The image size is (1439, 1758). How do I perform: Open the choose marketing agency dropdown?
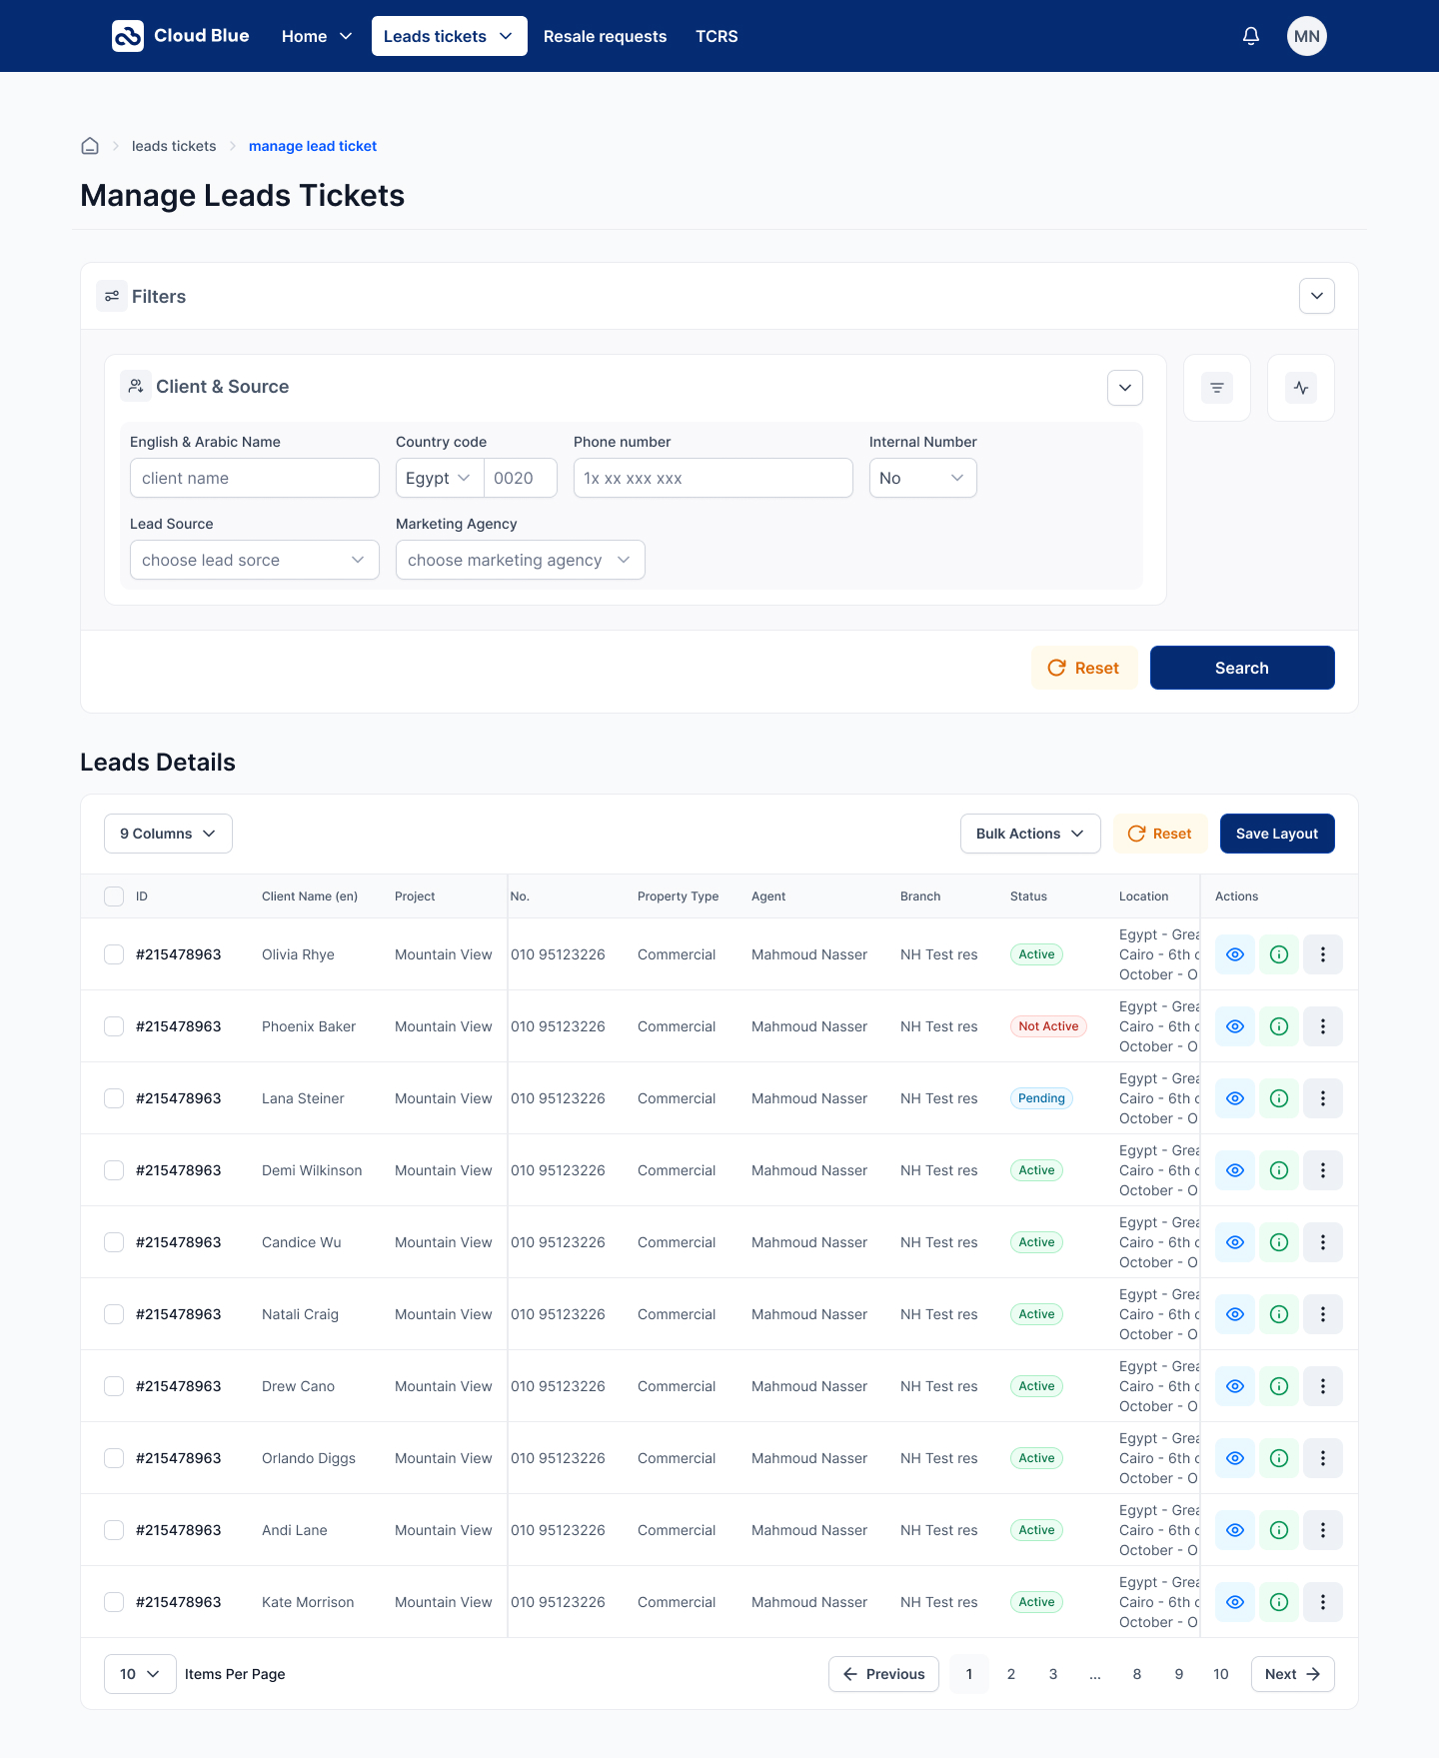[x=521, y=560]
